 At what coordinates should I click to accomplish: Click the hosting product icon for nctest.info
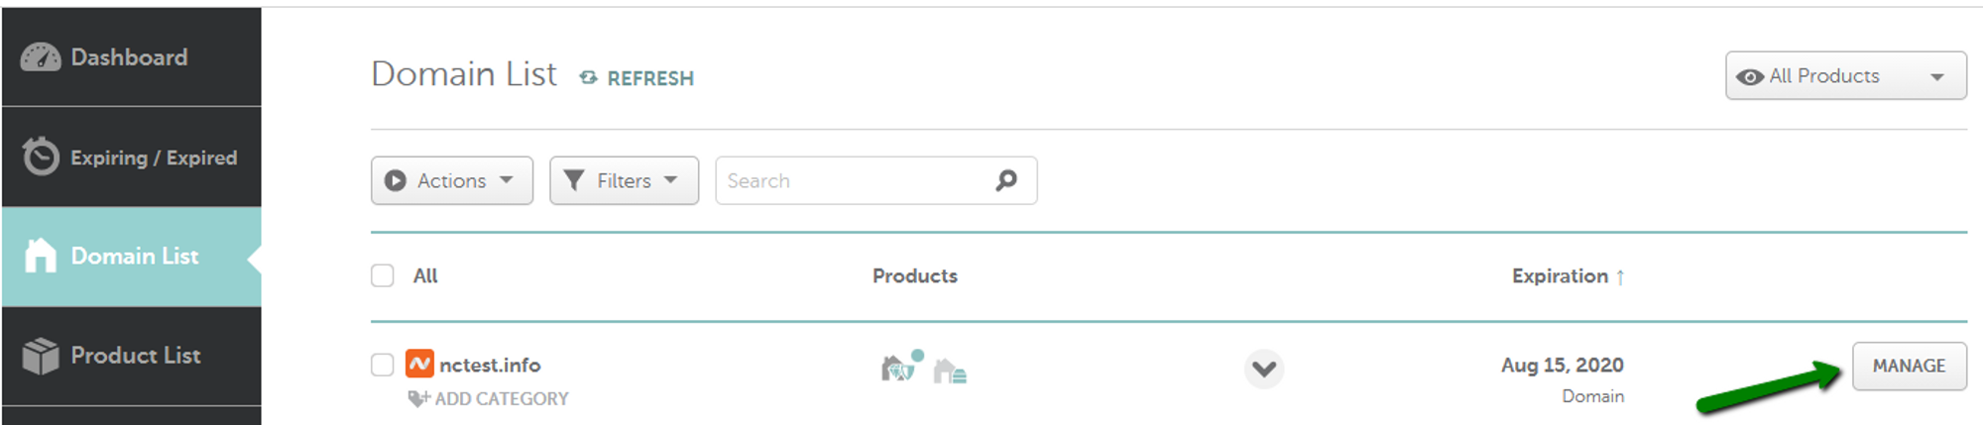pyautogui.click(x=950, y=372)
